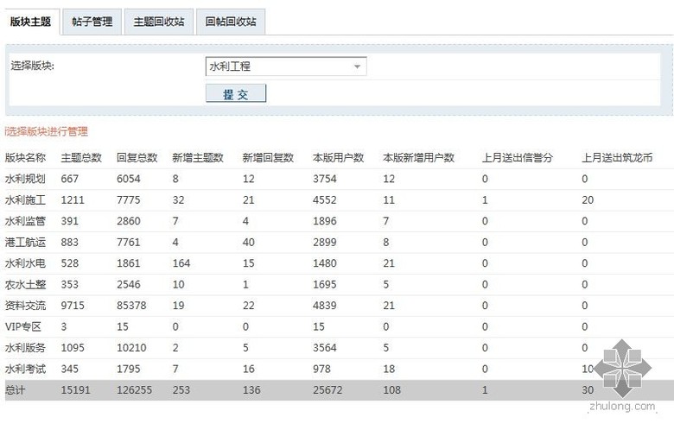Click the 提交 submit button
Screen dimensions: 674x430
(x=235, y=93)
